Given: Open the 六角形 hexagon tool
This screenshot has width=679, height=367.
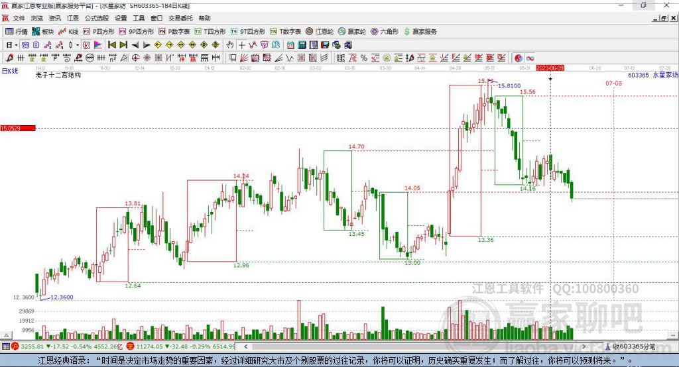Looking at the screenshot, I should point(385,32).
